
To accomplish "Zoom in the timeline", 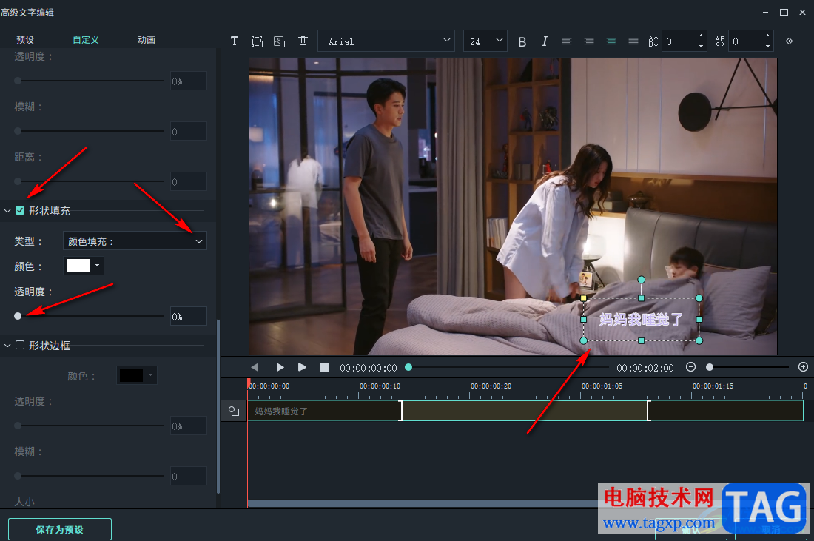I will 803,366.
